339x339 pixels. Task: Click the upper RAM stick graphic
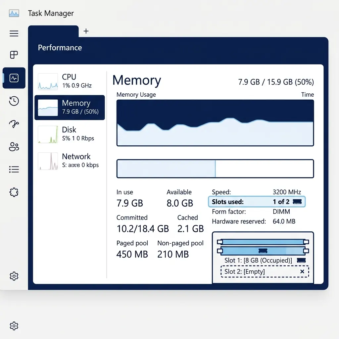coord(263,242)
